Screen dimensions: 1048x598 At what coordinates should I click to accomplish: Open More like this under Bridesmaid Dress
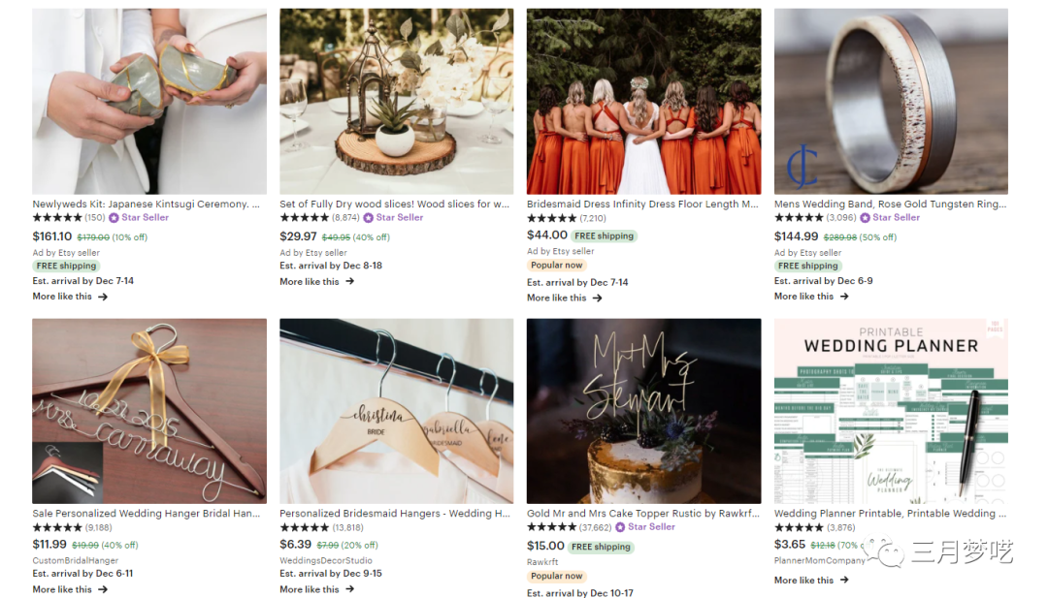tap(565, 298)
